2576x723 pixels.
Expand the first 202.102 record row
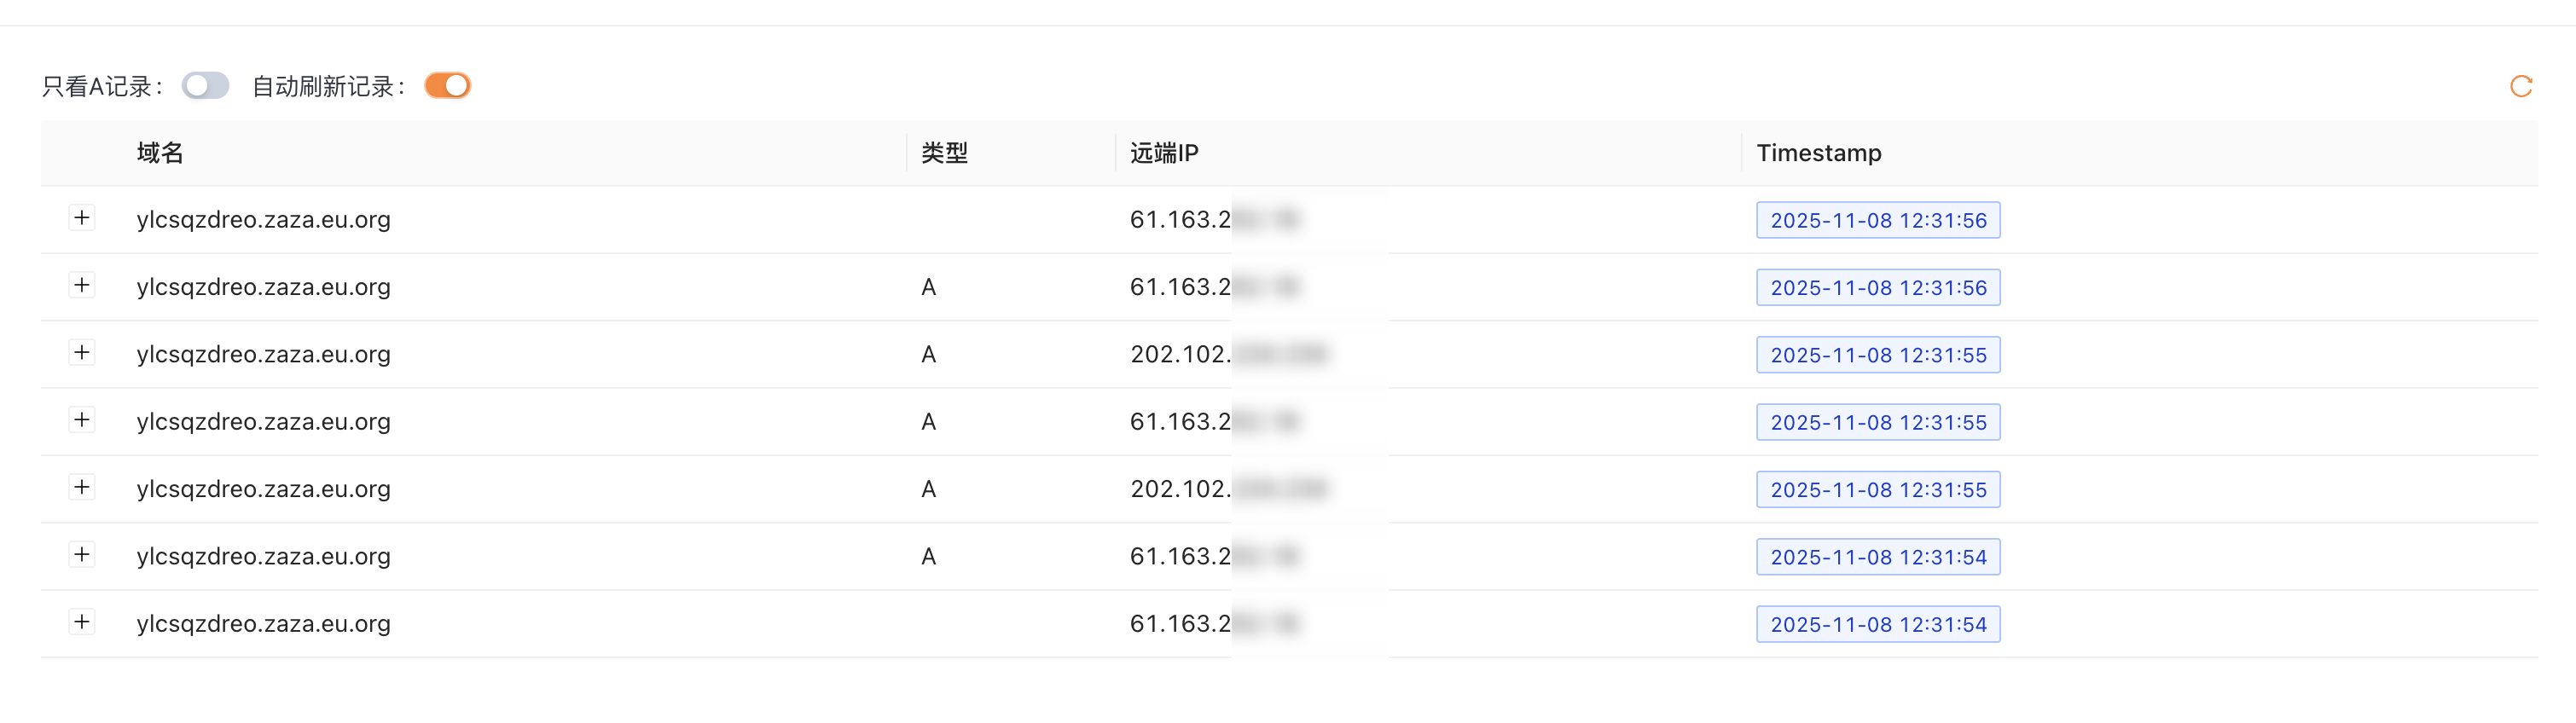pos(82,353)
